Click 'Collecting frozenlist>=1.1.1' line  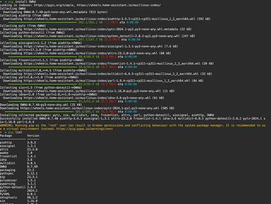click(42, 60)
